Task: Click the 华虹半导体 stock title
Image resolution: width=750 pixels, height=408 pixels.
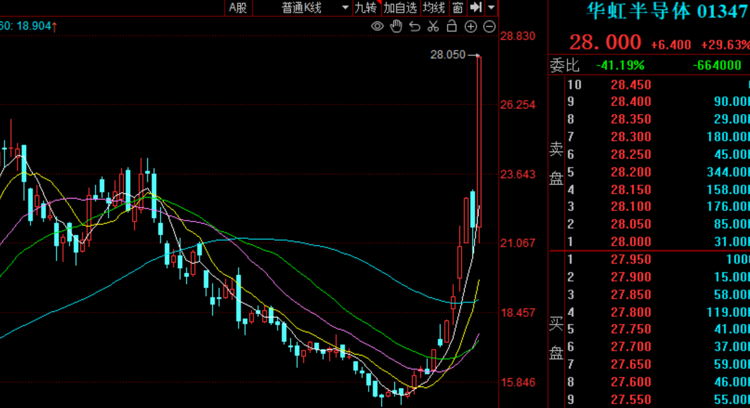Action: point(638,11)
